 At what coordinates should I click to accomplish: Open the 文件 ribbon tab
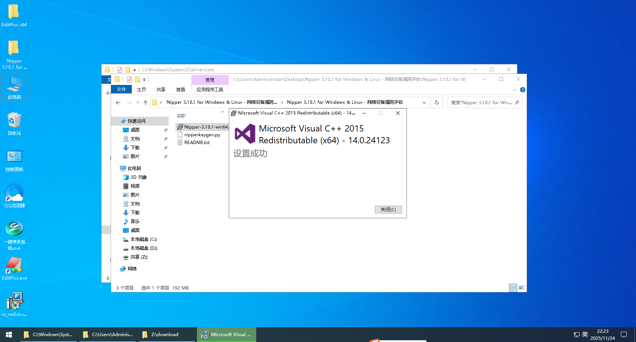coord(121,89)
